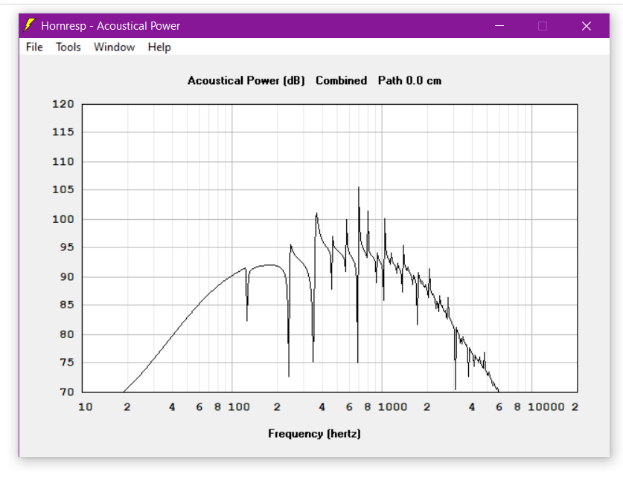Click the 75 dB axis value
Screen dimensions: 623x477
67,363
